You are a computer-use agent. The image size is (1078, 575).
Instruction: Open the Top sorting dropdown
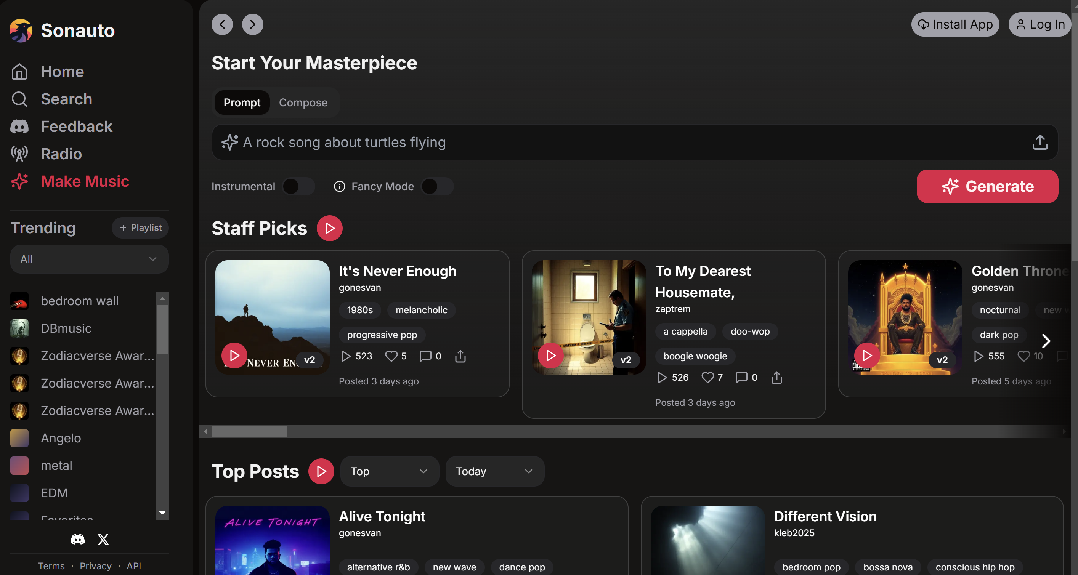point(389,471)
